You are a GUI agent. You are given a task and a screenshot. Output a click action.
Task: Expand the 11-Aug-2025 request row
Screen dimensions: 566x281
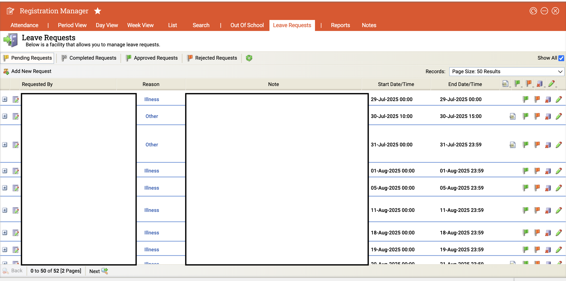click(x=5, y=210)
